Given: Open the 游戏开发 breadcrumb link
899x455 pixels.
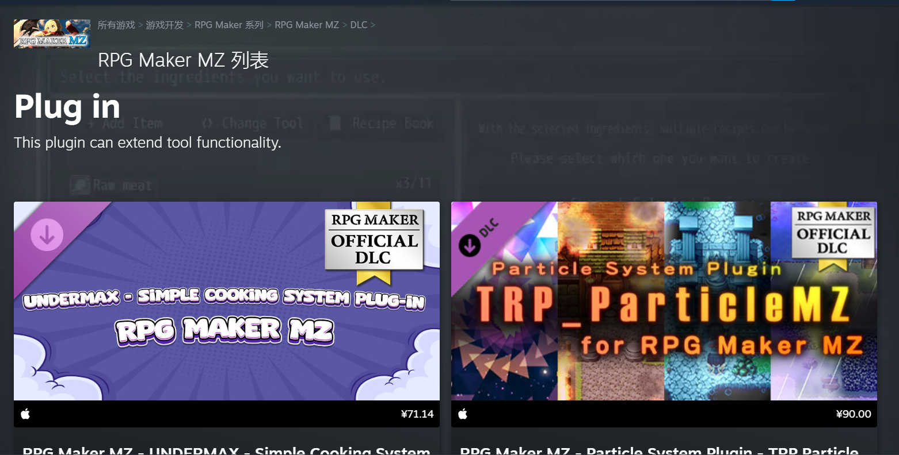Looking at the screenshot, I should click(x=165, y=25).
